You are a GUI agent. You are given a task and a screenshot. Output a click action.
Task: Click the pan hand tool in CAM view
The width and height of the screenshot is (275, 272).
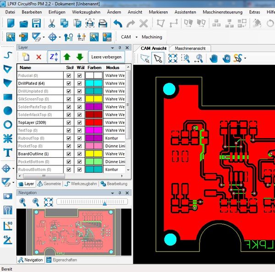pyautogui.click(x=214, y=58)
